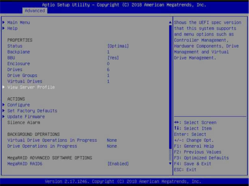The image size is (249, 186).
Task: Click the Aptio Setup Utility title
Action: tap(124, 5)
